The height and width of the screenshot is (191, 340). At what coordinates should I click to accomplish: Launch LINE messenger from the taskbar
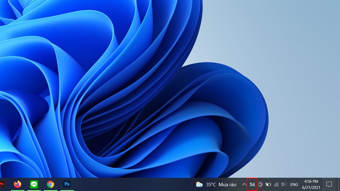(x=34, y=184)
